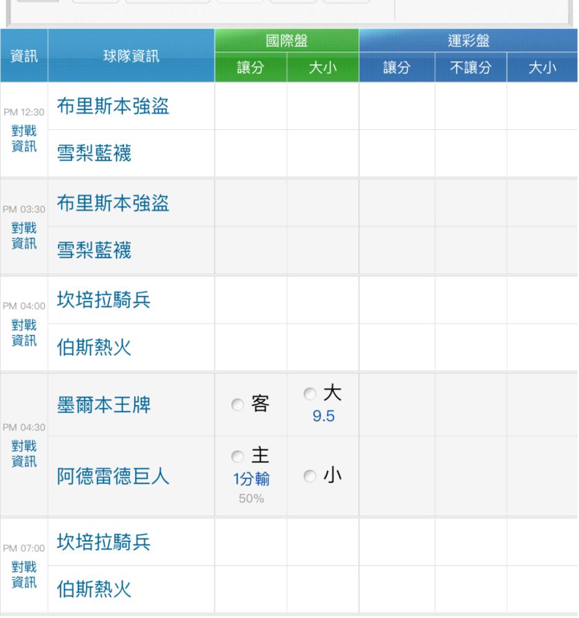The image size is (579, 618).
Task: Click 大小 column under 國際盤
Action: [323, 67]
